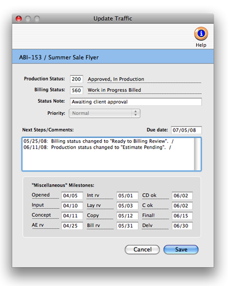Select the Int rv milestone date field

(127, 196)
